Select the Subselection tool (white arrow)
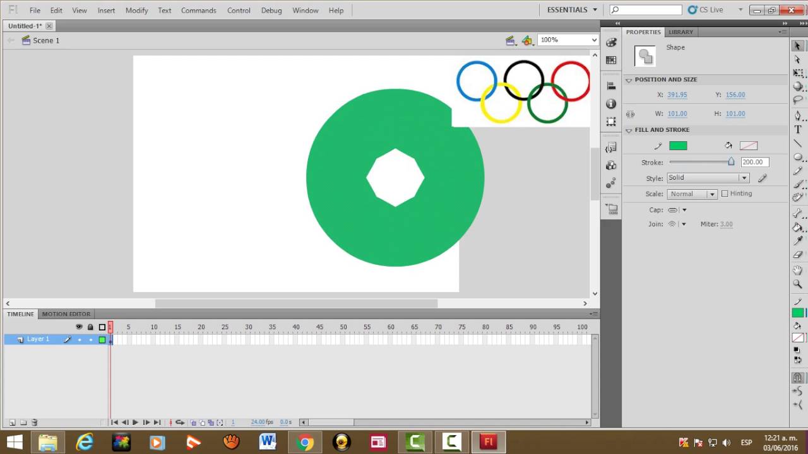This screenshot has height=454, width=808. pos(798,59)
